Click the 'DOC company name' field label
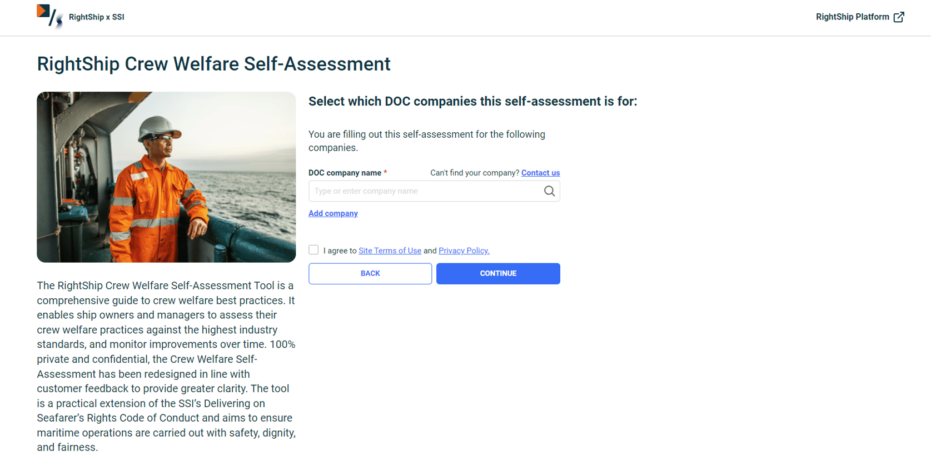 coord(345,173)
